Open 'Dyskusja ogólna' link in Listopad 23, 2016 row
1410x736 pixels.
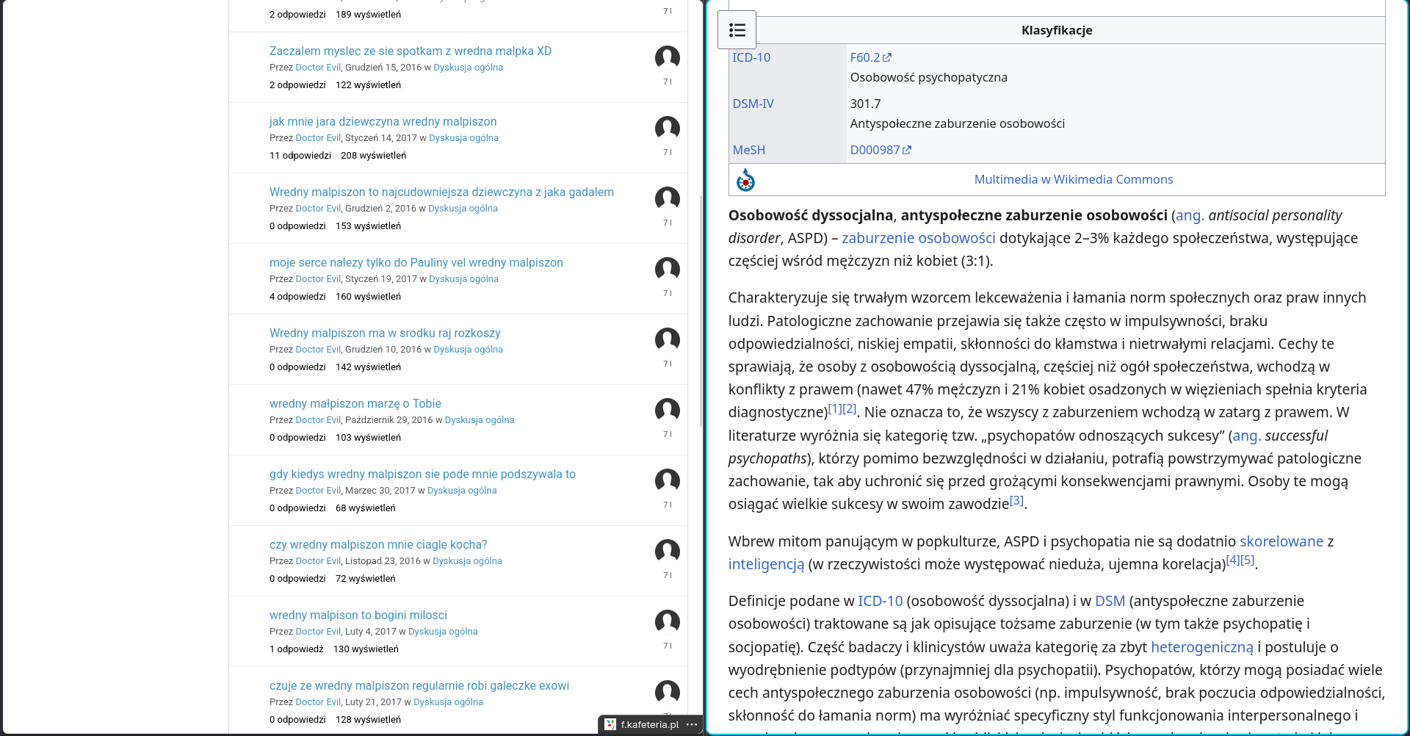coord(467,560)
